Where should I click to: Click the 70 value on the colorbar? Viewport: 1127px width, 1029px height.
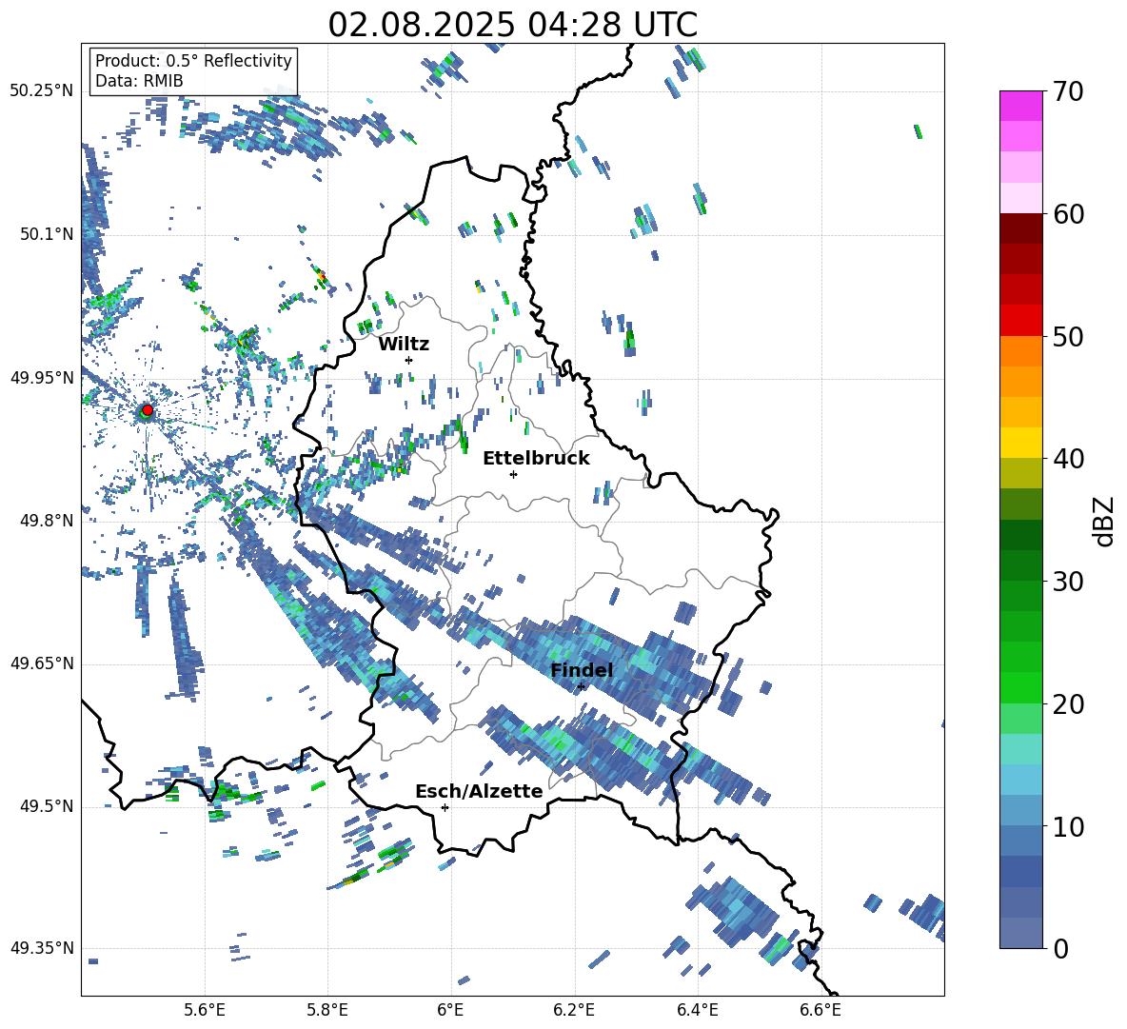[x=1068, y=91]
